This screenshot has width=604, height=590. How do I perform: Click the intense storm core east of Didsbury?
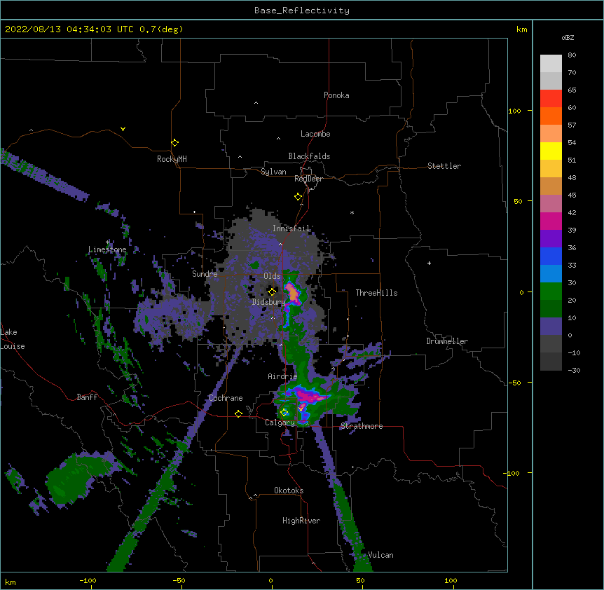pyautogui.click(x=293, y=294)
